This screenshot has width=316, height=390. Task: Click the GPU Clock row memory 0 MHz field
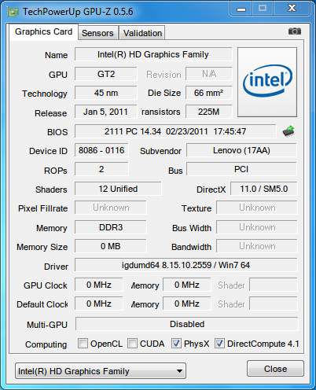[187, 285]
